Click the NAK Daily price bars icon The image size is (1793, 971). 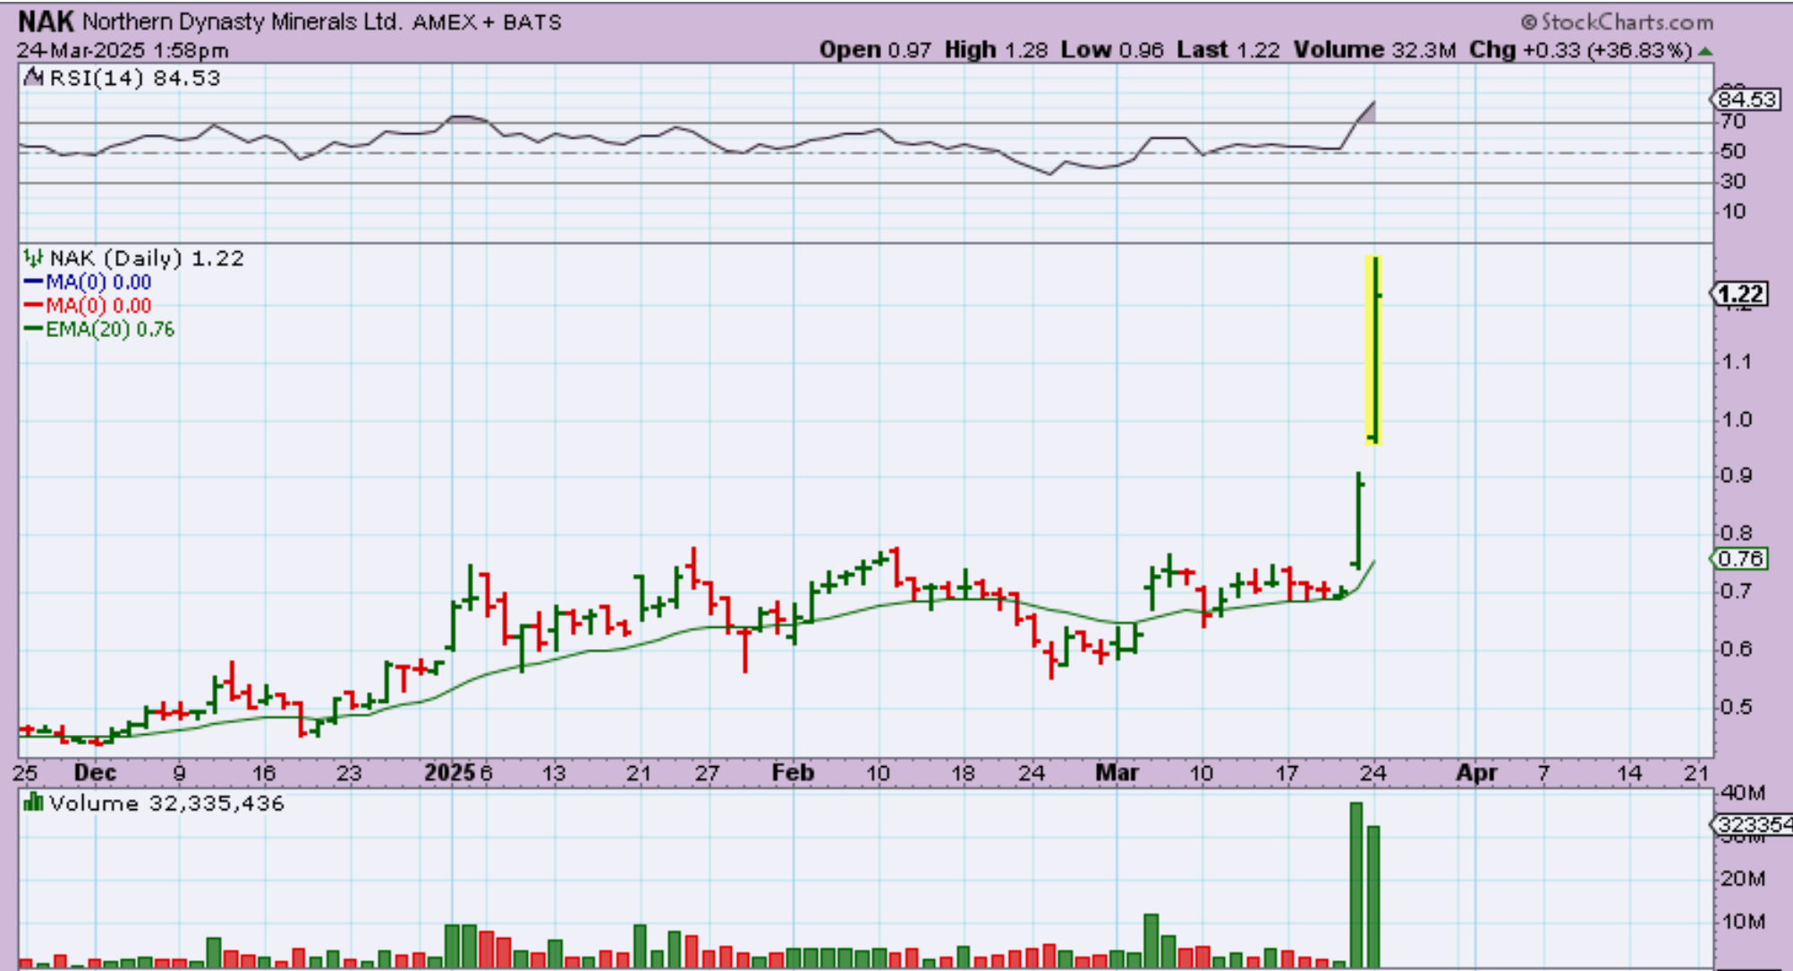tap(33, 258)
